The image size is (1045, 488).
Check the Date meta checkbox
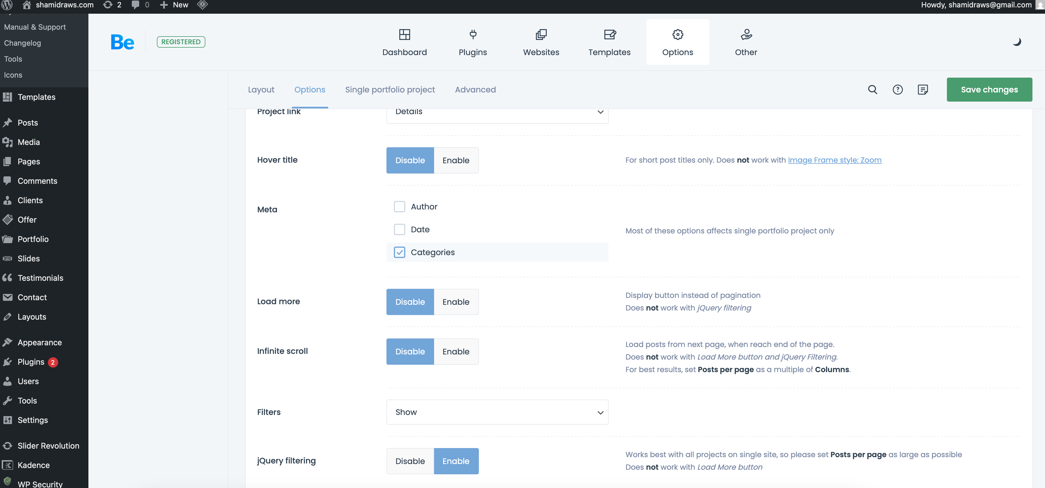399,229
